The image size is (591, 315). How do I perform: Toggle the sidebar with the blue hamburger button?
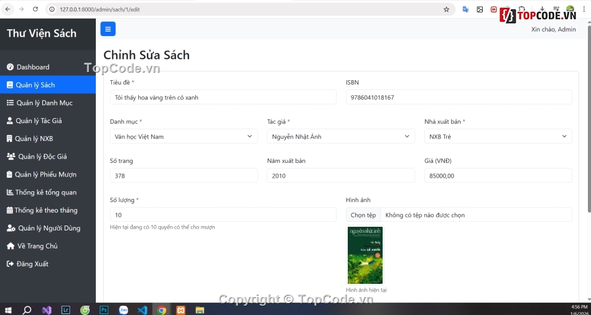(108, 29)
